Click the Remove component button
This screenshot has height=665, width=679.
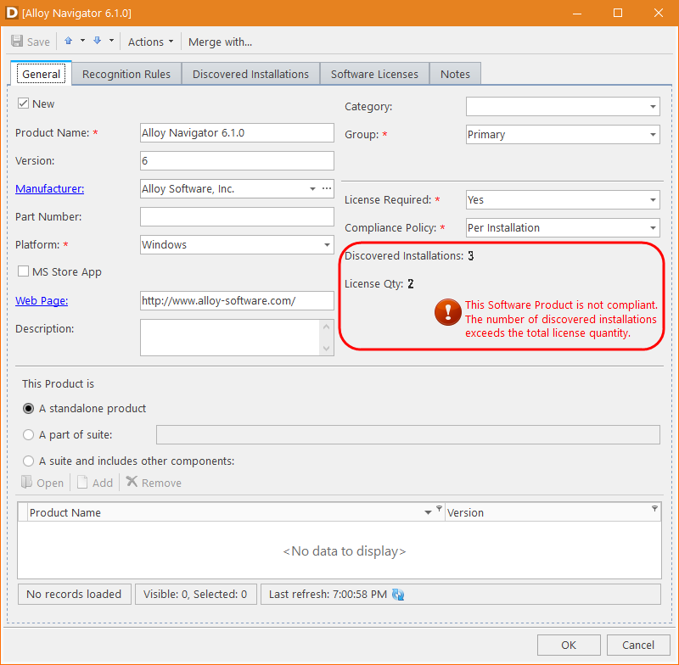point(154,483)
